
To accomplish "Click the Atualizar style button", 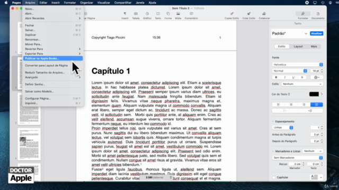I will [x=317, y=33].
